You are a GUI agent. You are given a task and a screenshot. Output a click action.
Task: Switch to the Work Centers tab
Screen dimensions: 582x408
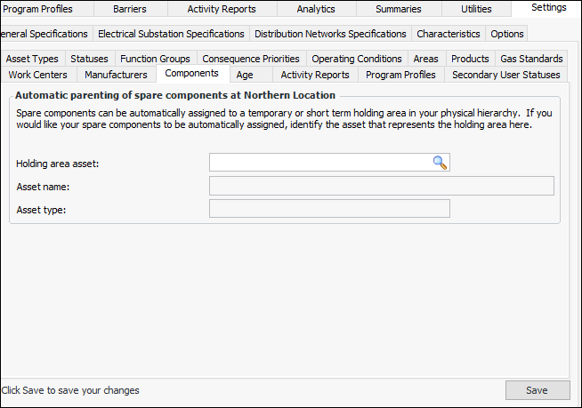tap(37, 75)
